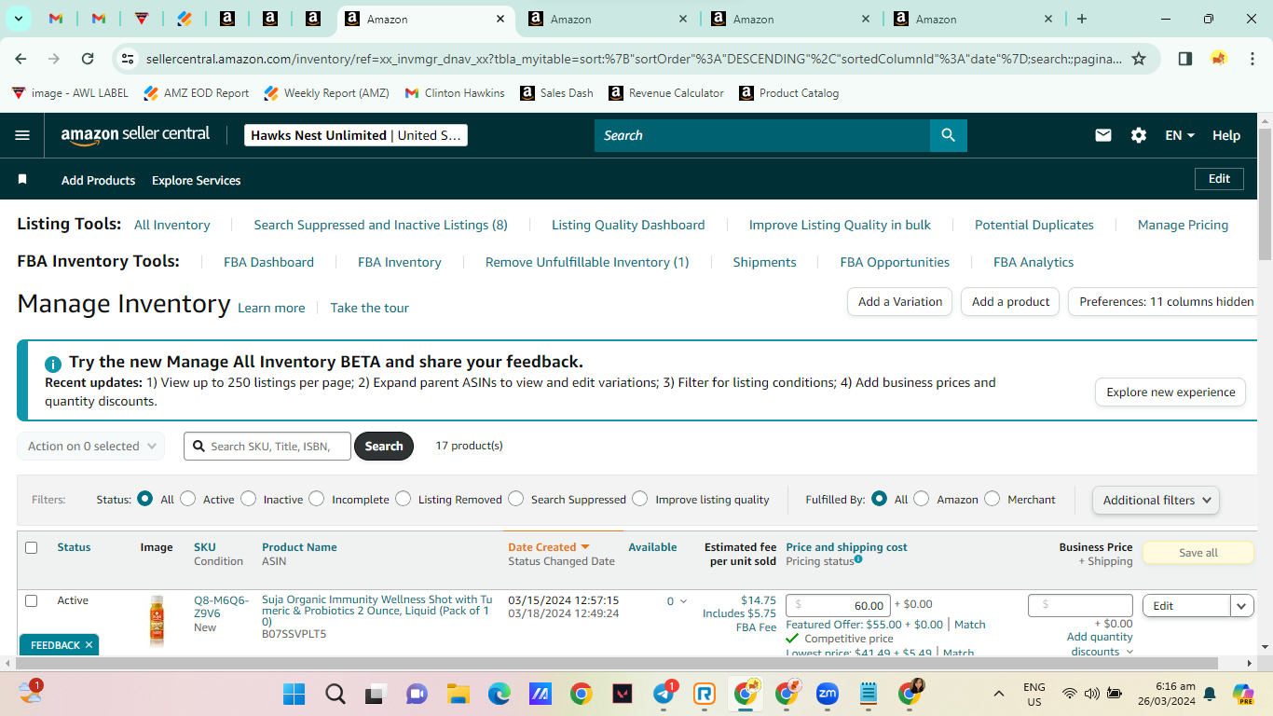Tick the select-all checkbox in table header

coord(31,548)
